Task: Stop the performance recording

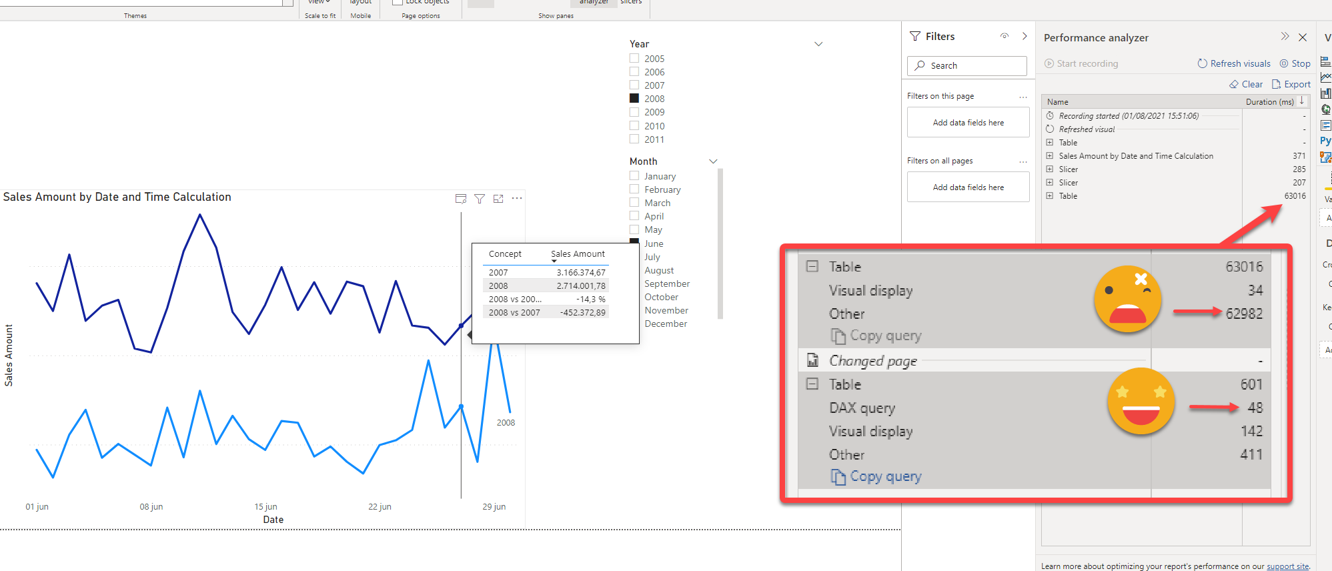Action: 1295,63
